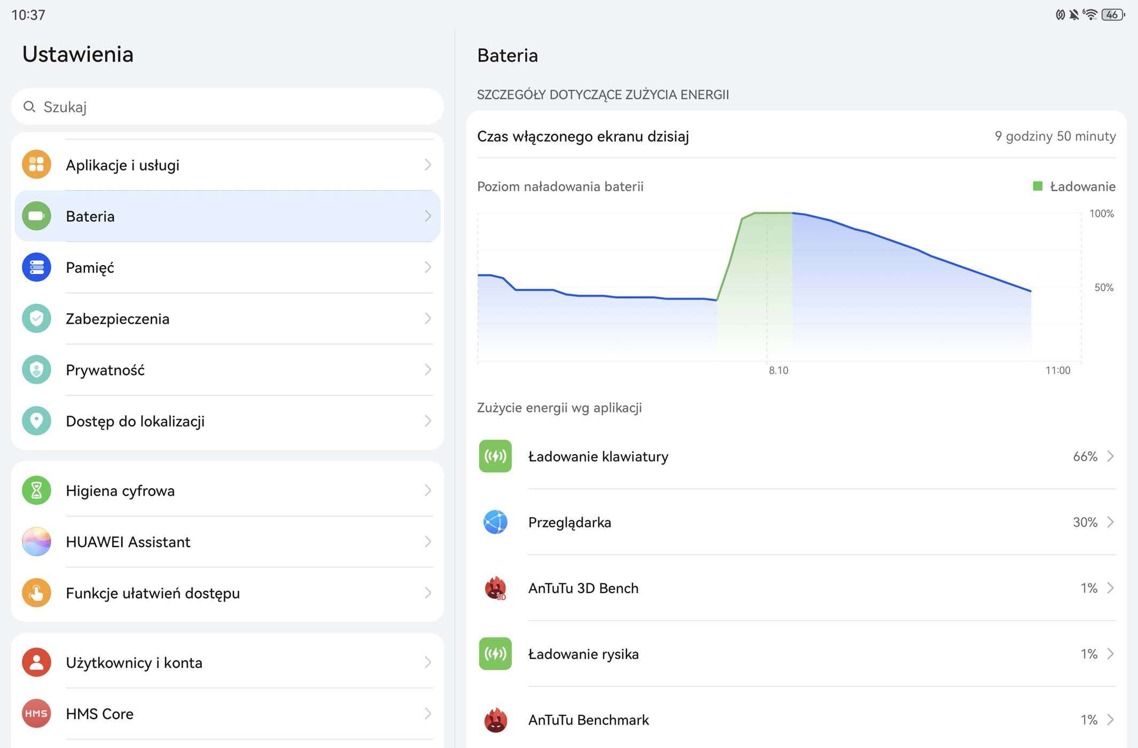Click the Aplikacje i usługi orange icon
This screenshot has width=1138, height=748.
(x=36, y=165)
